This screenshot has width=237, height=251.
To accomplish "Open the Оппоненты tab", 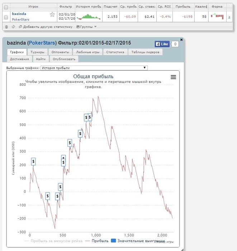I will [x=60, y=52].
